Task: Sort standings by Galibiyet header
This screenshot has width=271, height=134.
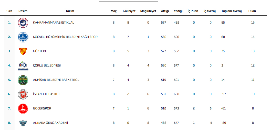Action: coord(129,11)
